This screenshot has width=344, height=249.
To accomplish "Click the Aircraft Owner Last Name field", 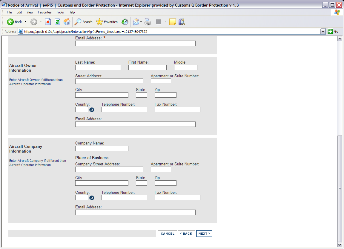I will coord(98,67).
